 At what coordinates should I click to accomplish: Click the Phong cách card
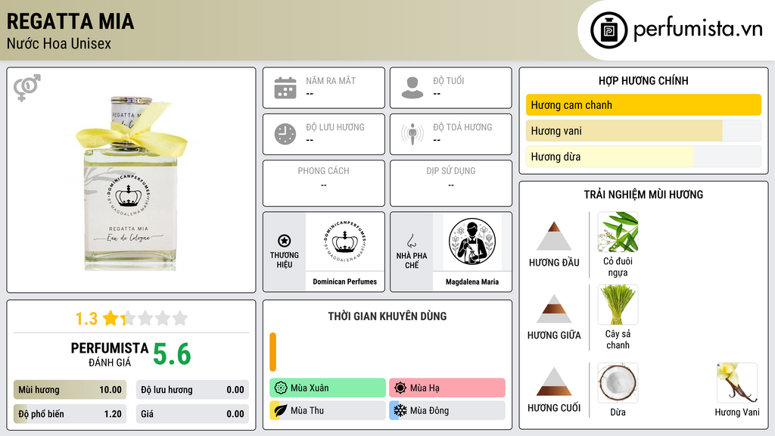[324, 183]
